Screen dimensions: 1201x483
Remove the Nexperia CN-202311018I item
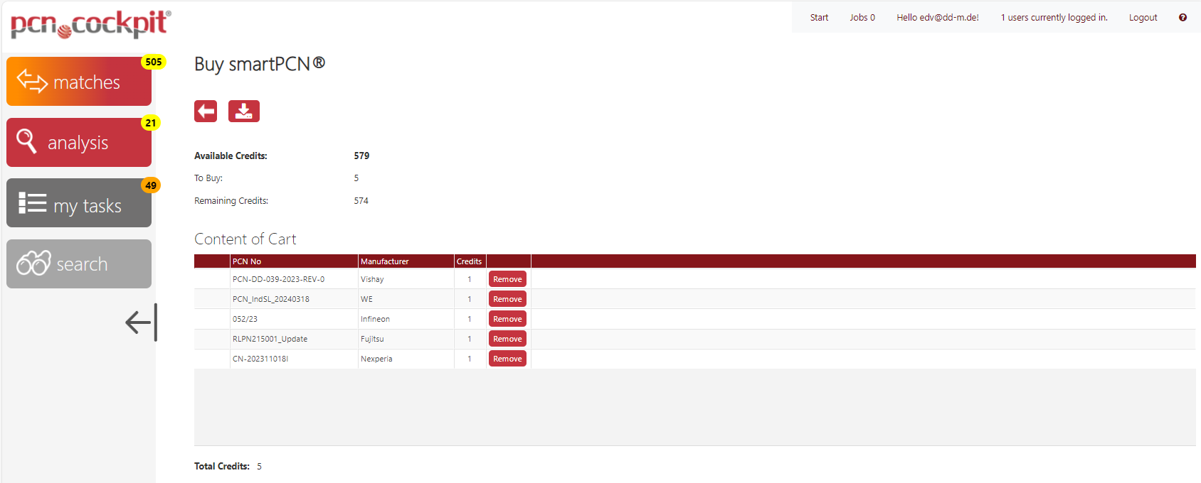(x=507, y=359)
